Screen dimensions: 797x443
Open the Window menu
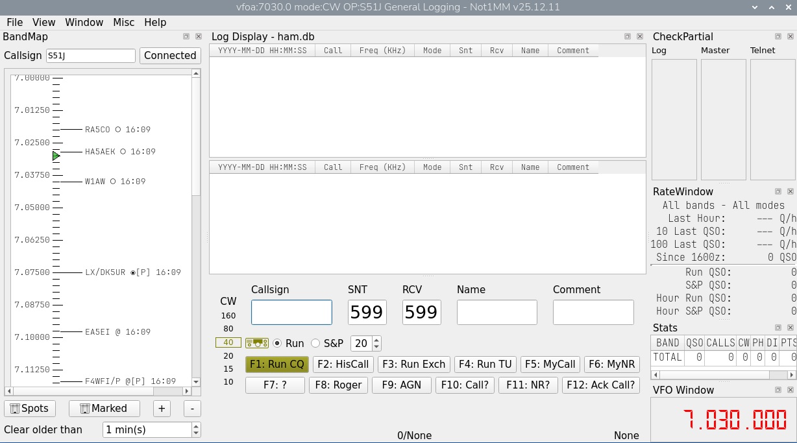click(x=84, y=22)
